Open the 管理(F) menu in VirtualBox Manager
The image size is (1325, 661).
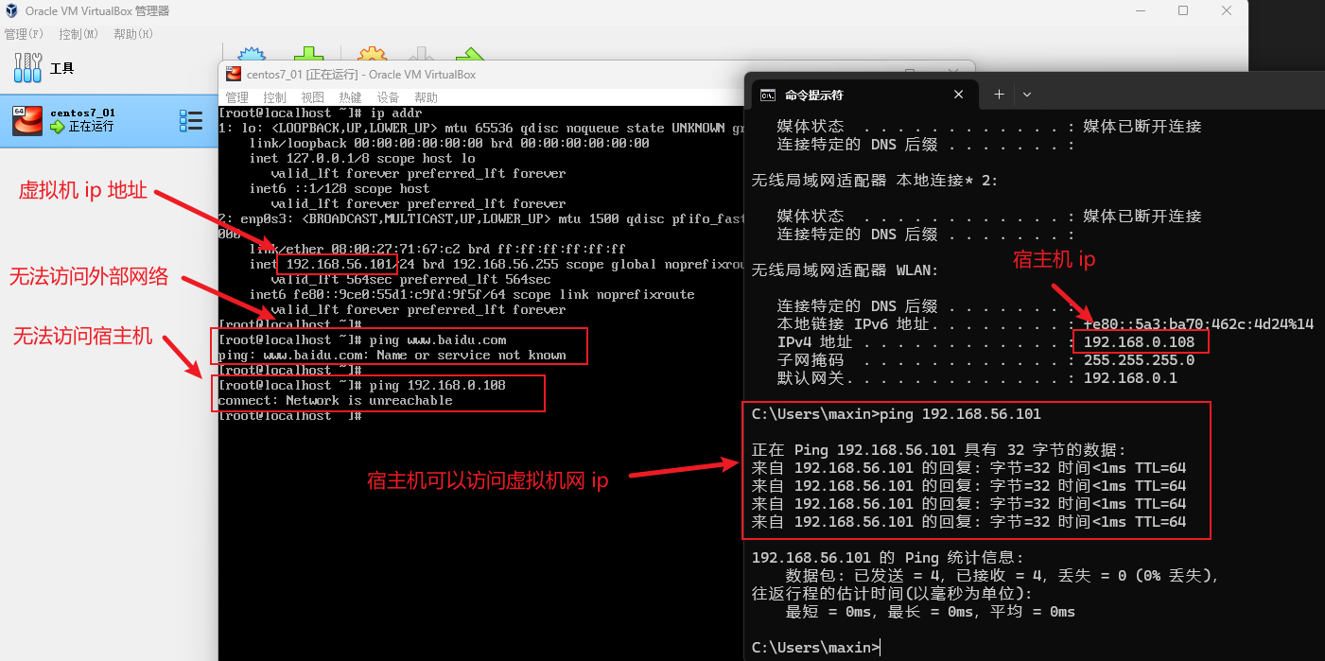[x=24, y=34]
